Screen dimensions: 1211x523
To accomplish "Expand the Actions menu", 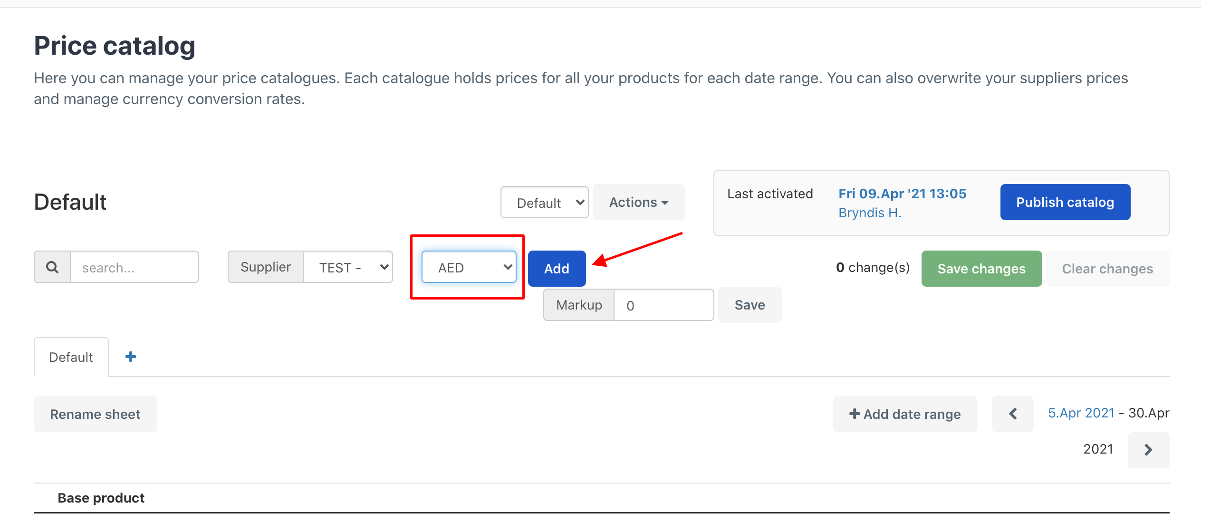I will (x=638, y=203).
